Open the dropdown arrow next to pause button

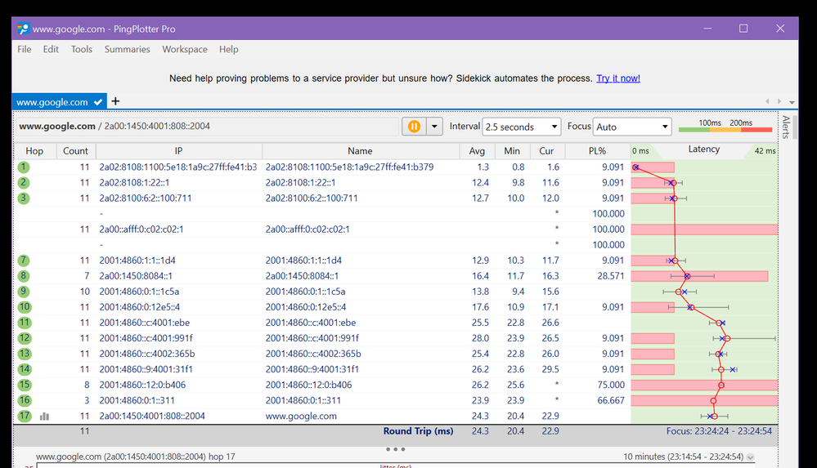(x=434, y=127)
